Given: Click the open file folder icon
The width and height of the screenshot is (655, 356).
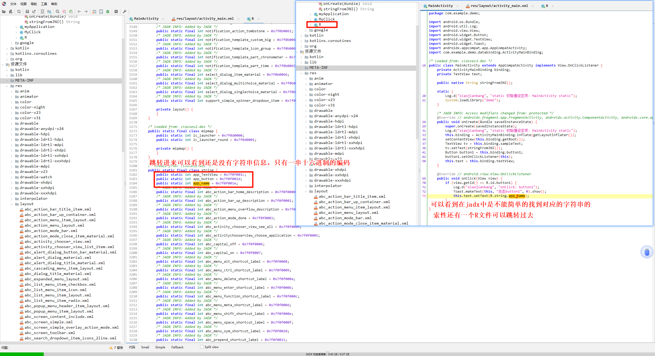Looking at the screenshot, I should (4, 12).
